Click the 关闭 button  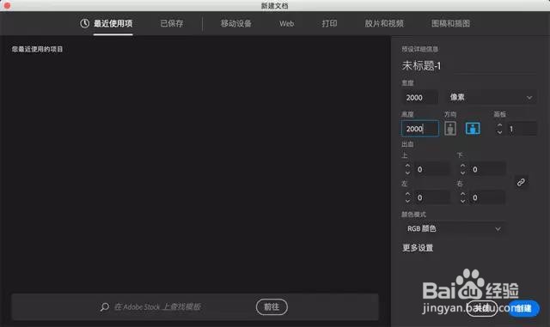tap(482, 308)
